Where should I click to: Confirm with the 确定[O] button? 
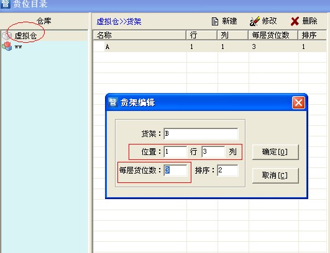[x=275, y=152]
